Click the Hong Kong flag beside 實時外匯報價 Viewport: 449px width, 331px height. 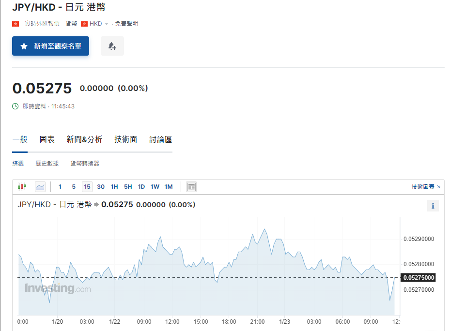coord(15,24)
